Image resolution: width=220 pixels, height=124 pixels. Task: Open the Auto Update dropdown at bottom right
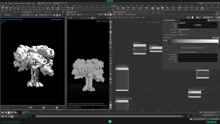pos(214,119)
